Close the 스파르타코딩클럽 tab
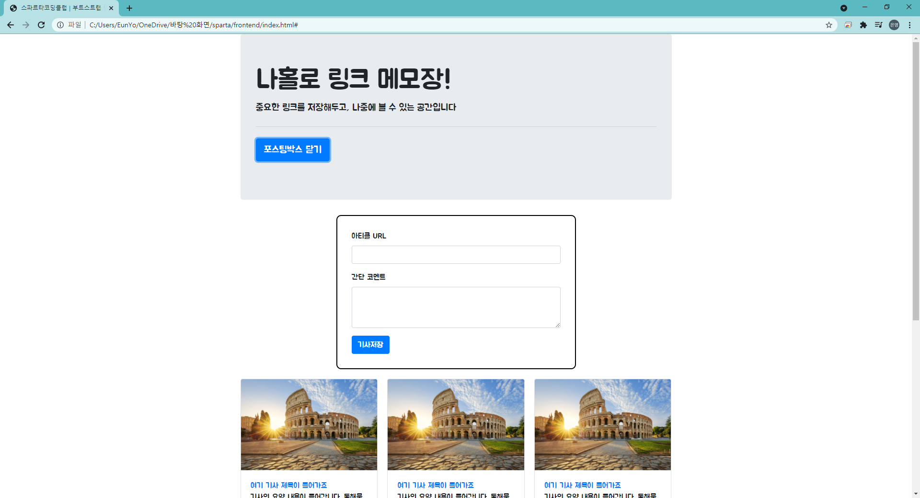920x498 pixels. click(x=111, y=8)
